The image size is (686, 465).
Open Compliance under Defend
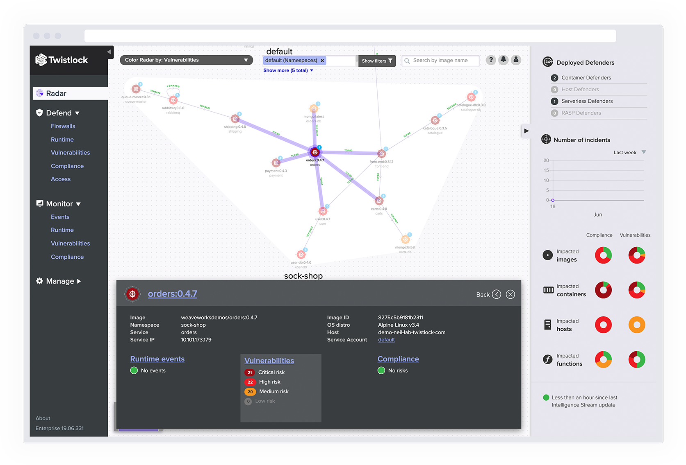[67, 166]
